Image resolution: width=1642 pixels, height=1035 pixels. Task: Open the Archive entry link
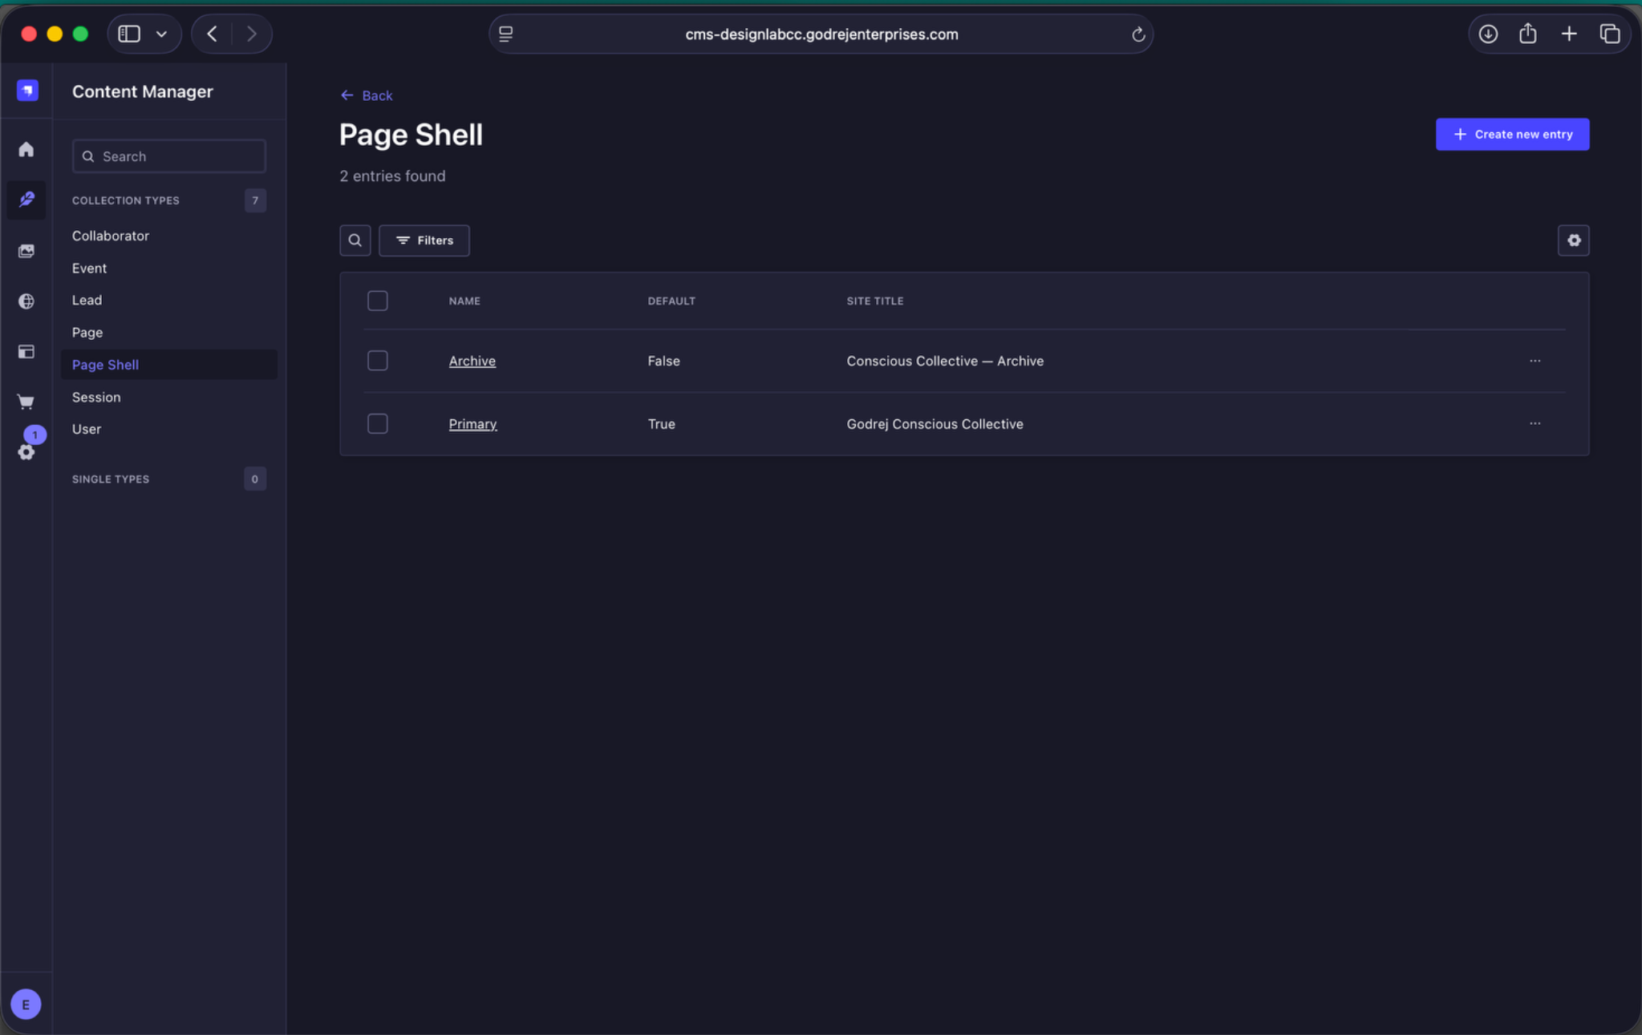click(472, 361)
